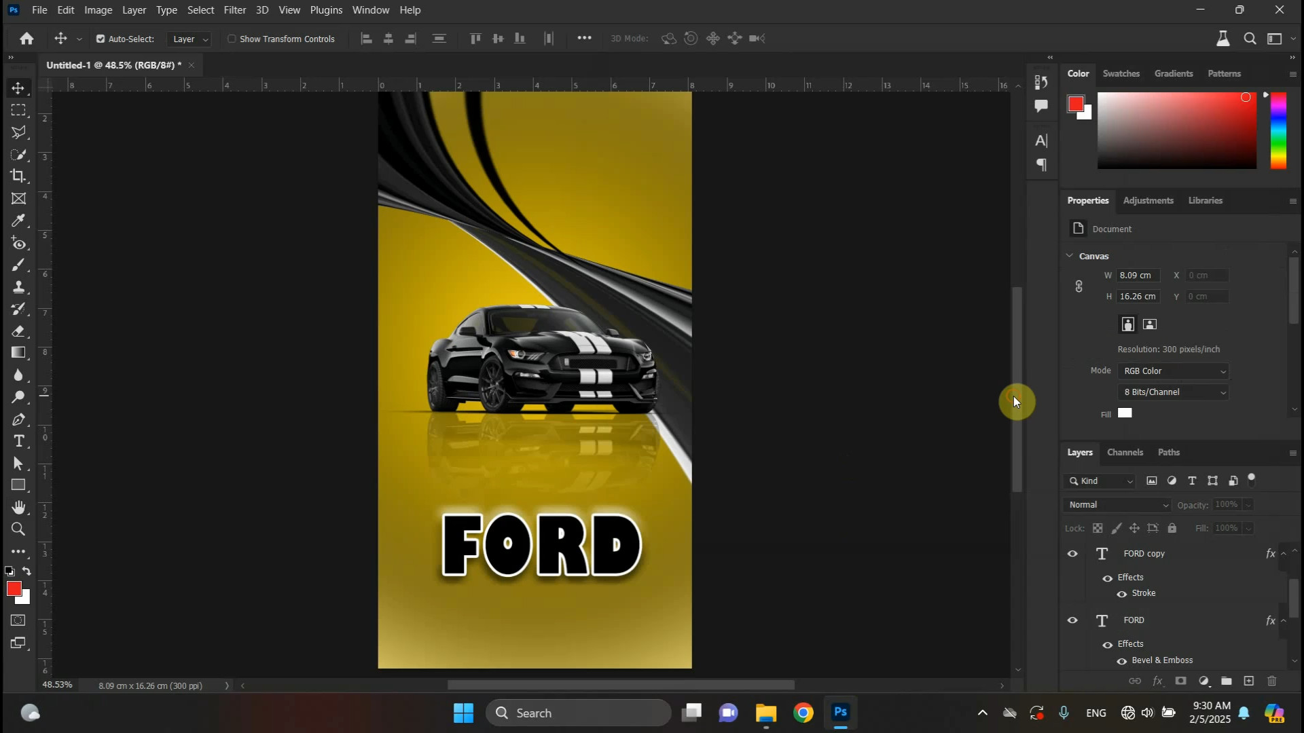
Task: Open the 8 Bits/Channel dropdown
Action: point(1174,392)
